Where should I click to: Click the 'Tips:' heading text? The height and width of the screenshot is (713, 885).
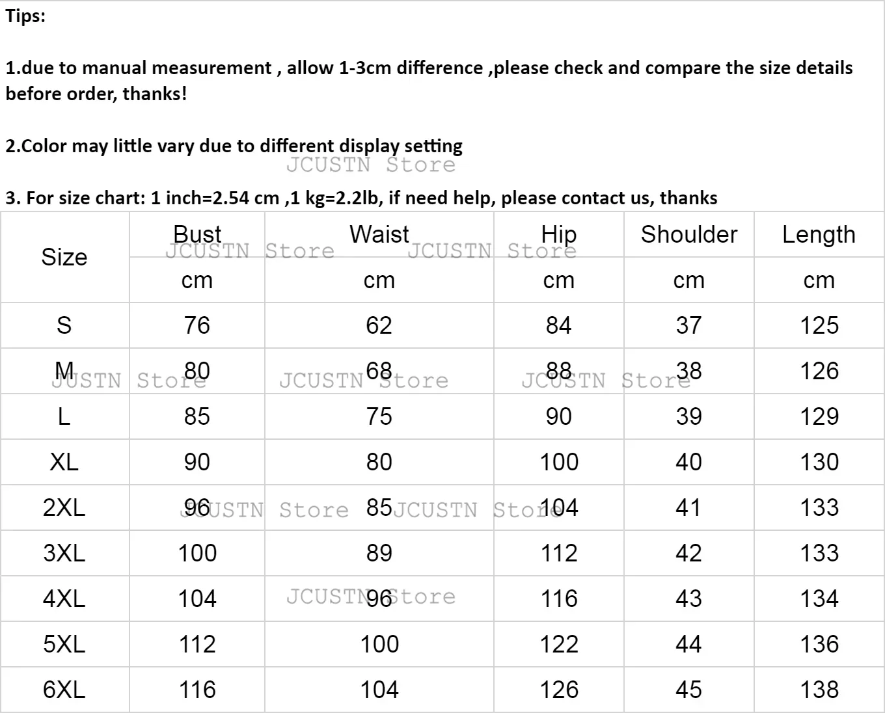(26, 16)
